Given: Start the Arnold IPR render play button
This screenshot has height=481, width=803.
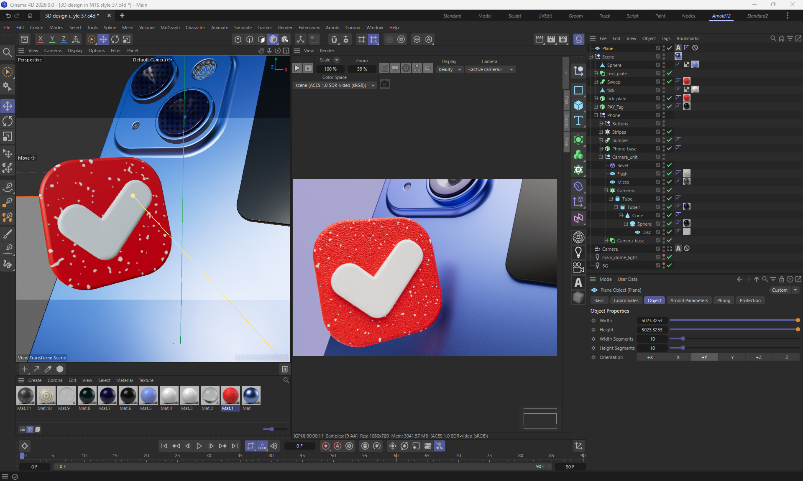Looking at the screenshot, I should (297, 68).
